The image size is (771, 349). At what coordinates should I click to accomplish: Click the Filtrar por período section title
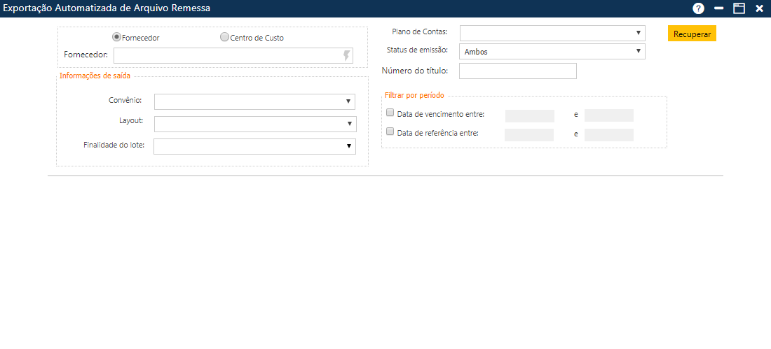coord(414,95)
